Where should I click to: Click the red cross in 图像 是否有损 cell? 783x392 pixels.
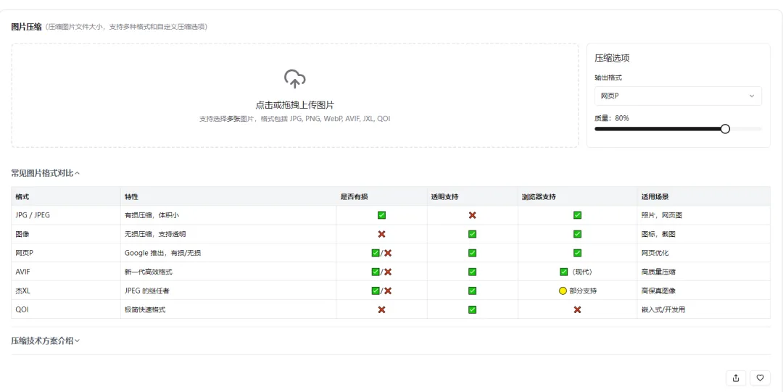click(381, 234)
